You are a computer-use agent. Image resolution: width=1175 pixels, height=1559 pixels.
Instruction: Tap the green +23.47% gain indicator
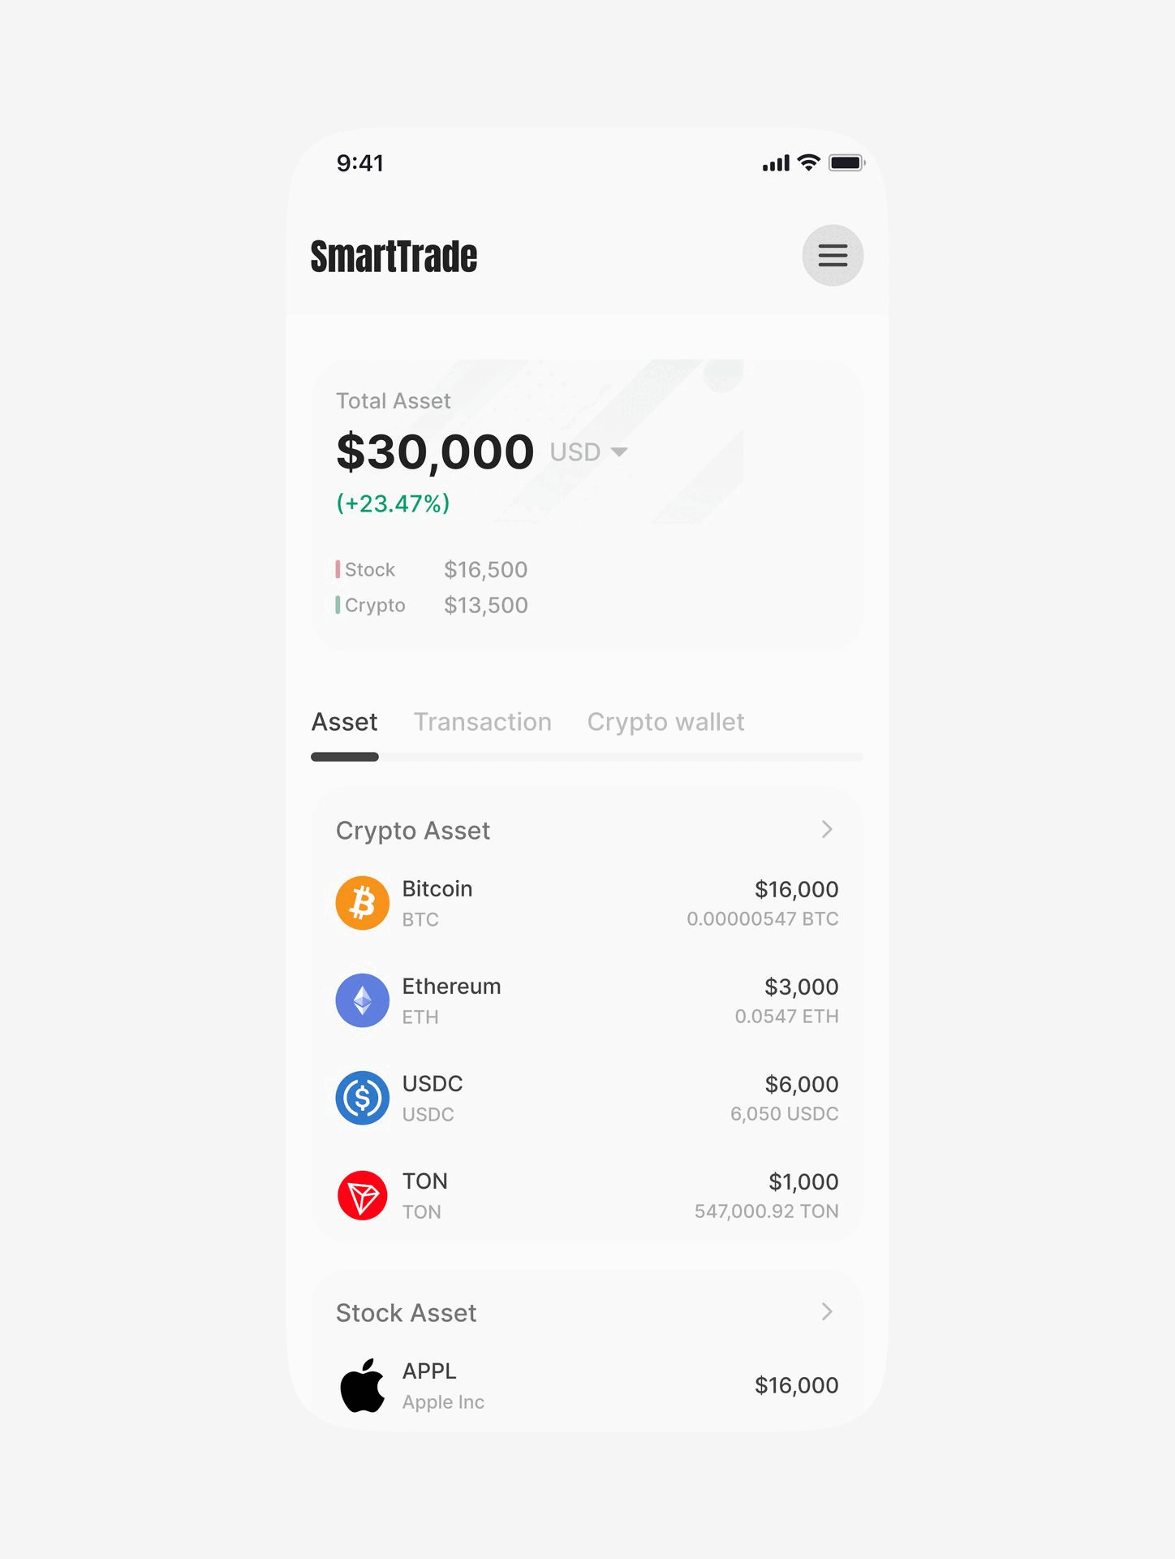[x=393, y=503]
